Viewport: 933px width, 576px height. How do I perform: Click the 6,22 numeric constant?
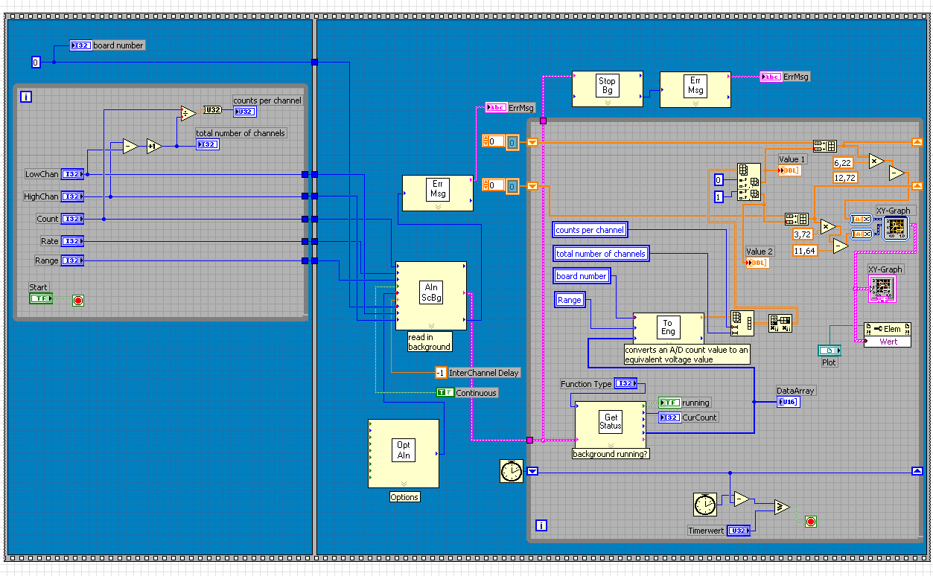click(x=843, y=162)
